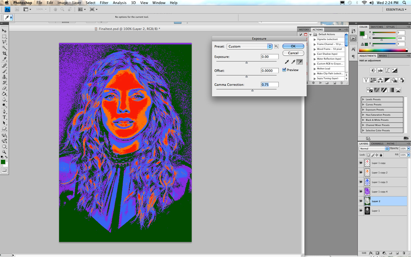This screenshot has height=257, width=411.
Task: Pick the Brush tool
Action: [4, 71]
